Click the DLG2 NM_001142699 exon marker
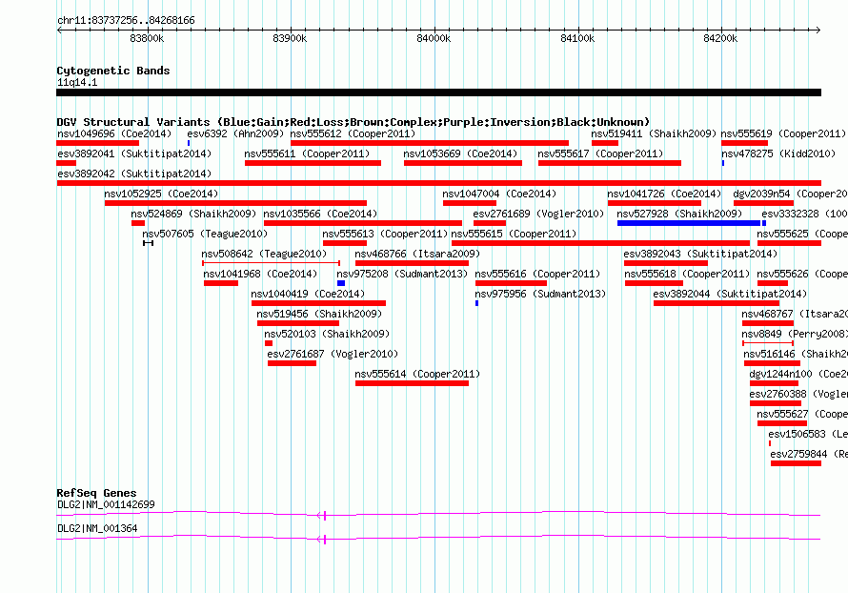This screenshot has width=848, height=593. click(x=325, y=516)
